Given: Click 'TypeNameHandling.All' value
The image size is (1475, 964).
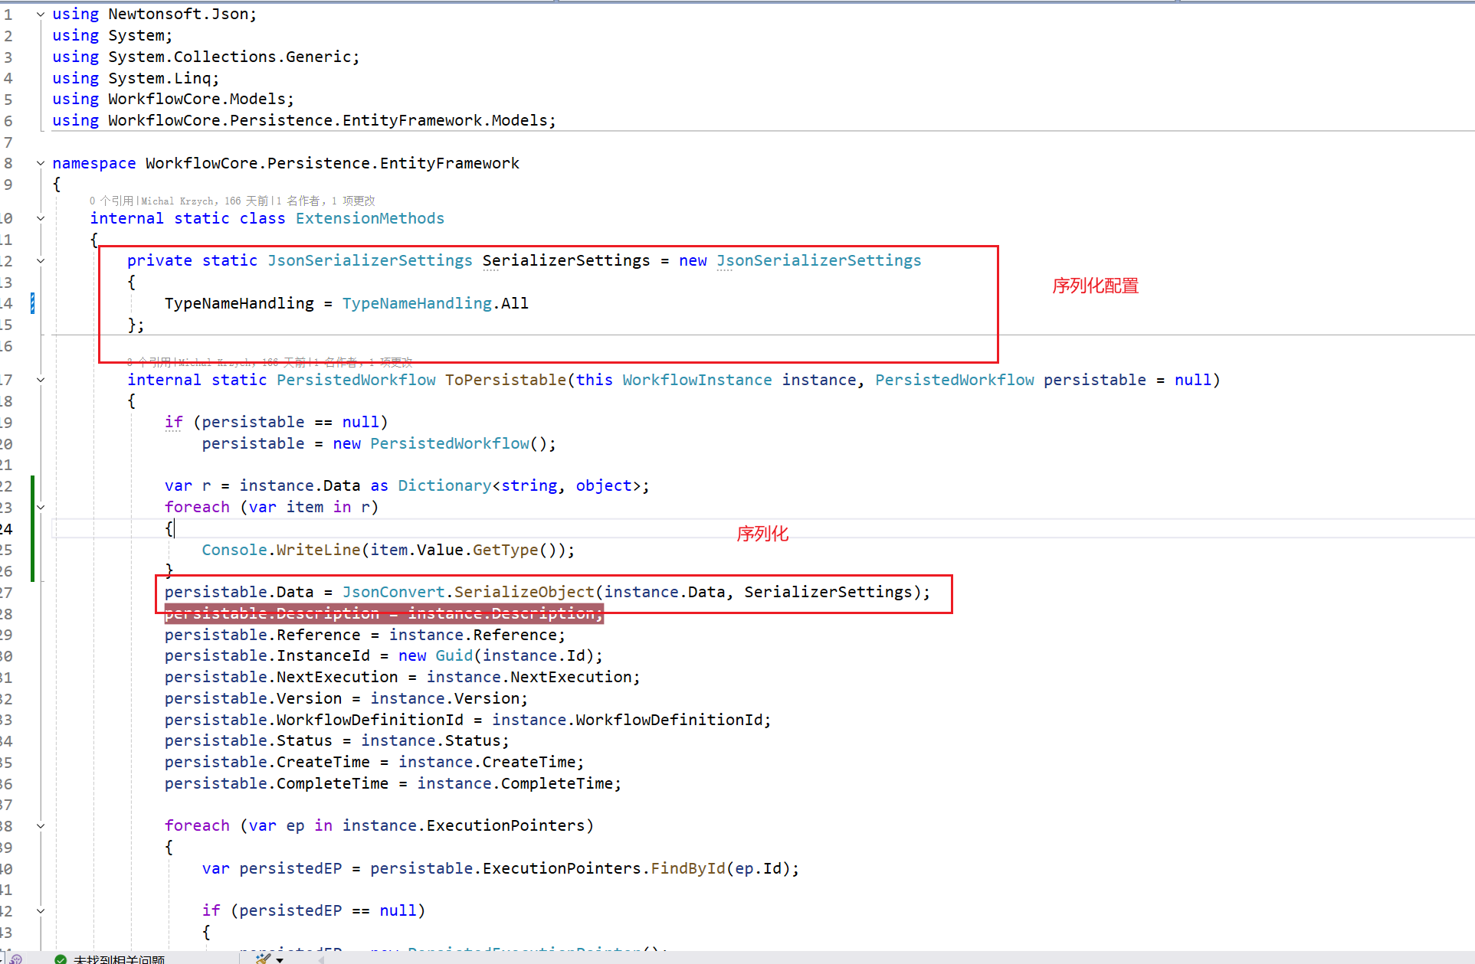Looking at the screenshot, I should [x=435, y=303].
